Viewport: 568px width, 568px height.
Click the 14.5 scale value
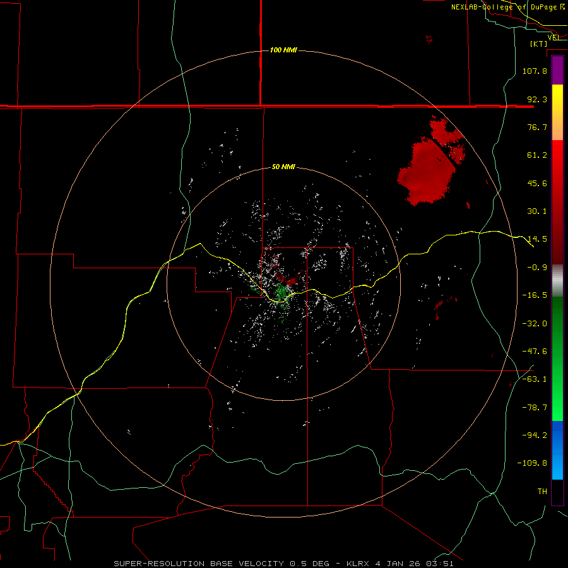click(537, 239)
